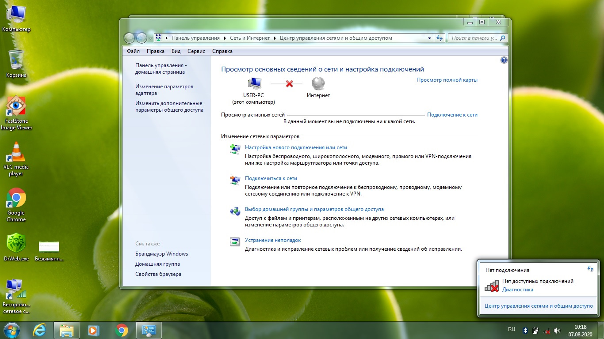This screenshot has width=604, height=339.
Task: Click the Сеть и Интернет breadcrumb
Action: point(250,38)
